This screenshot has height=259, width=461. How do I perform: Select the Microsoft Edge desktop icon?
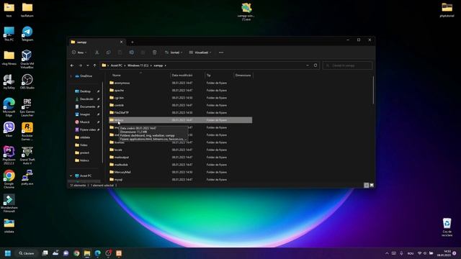click(x=9, y=107)
